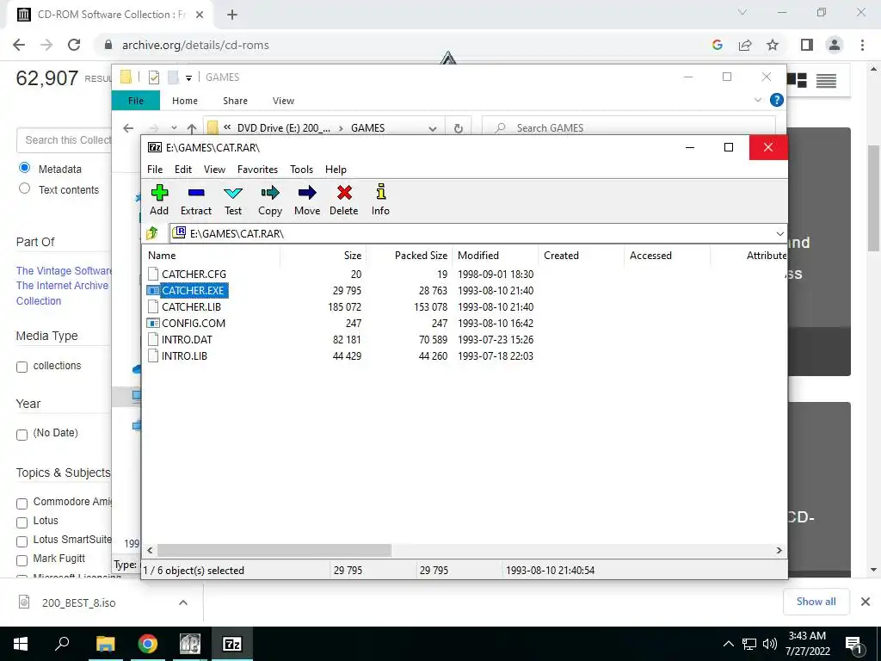
Task: Click the Copy toolbar icon
Action: (269, 200)
